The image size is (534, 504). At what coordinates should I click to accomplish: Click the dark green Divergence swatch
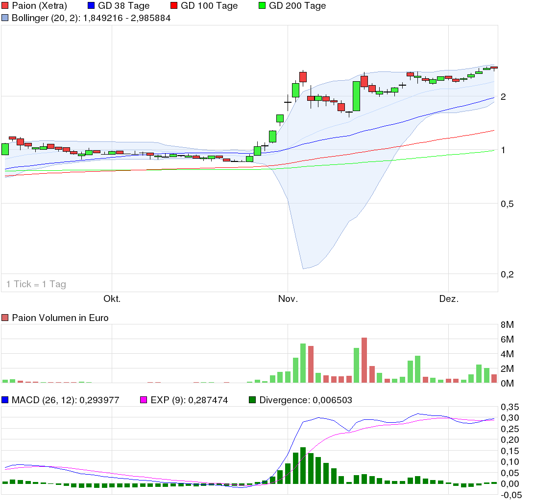[252, 400]
